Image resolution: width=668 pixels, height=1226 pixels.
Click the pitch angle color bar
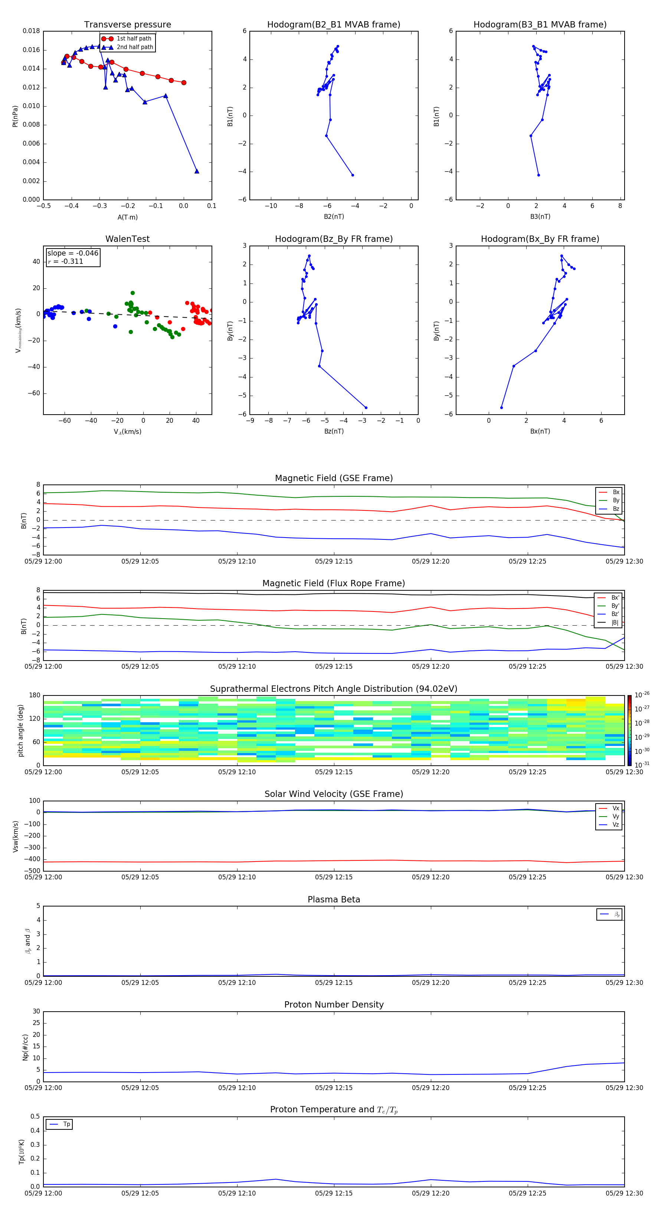click(x=629, y=730)
